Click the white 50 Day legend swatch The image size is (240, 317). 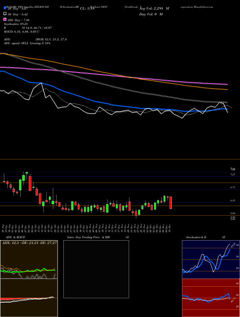[x=5, y=14]
